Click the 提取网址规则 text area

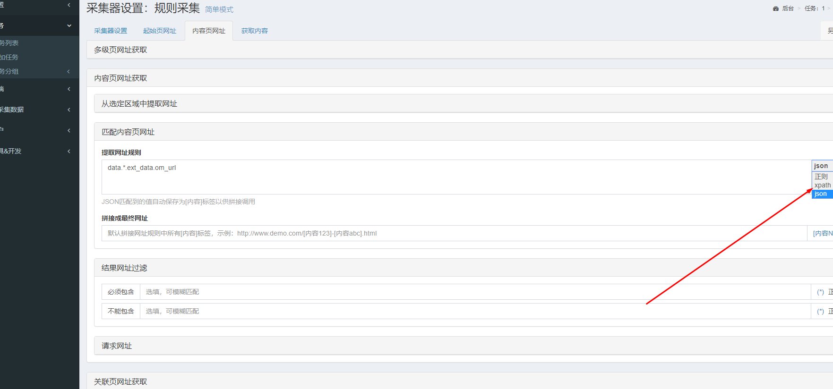point(456,177)
